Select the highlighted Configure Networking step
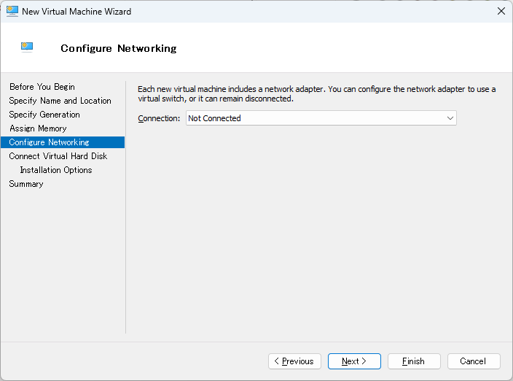 49,142
